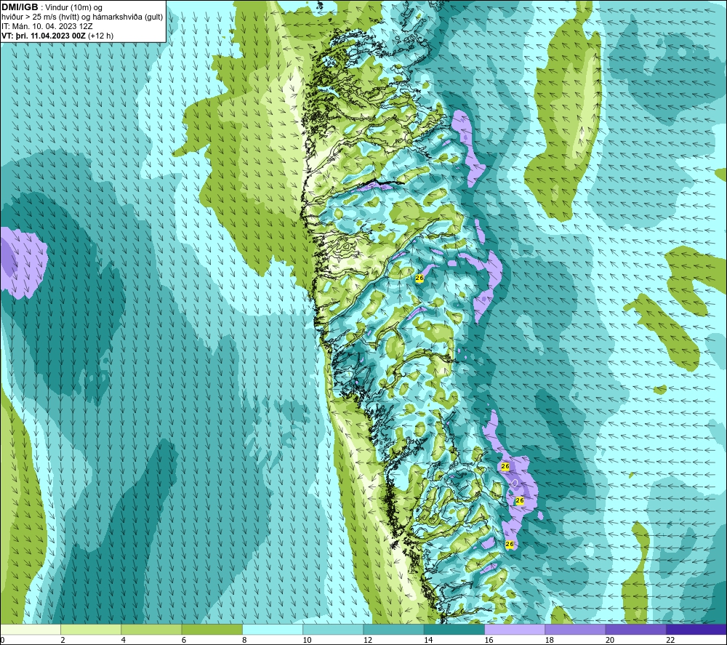Click the pale yellow 0–2 m/s legend swatch
This screenshot has width=727, height=645.
(31, 629)
